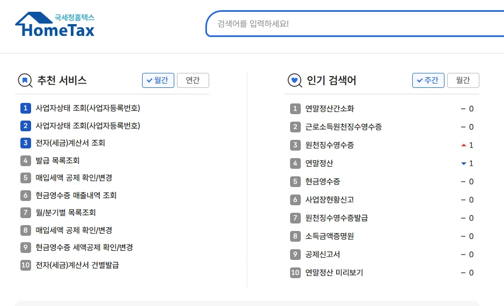Click rank badge 10 next to 연말정산 미리보기
This screenshot has width=504, height=306.
tap(295, 273)
